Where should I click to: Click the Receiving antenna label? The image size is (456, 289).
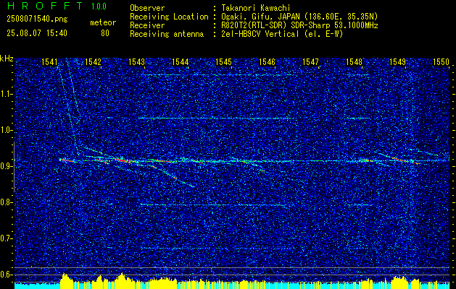click(167, 34)
